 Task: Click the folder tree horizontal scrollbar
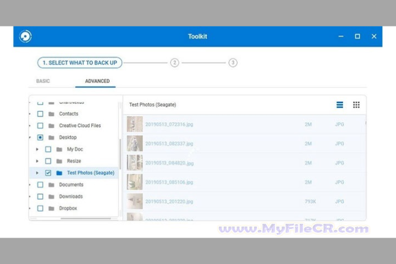[x=86, y=218]
